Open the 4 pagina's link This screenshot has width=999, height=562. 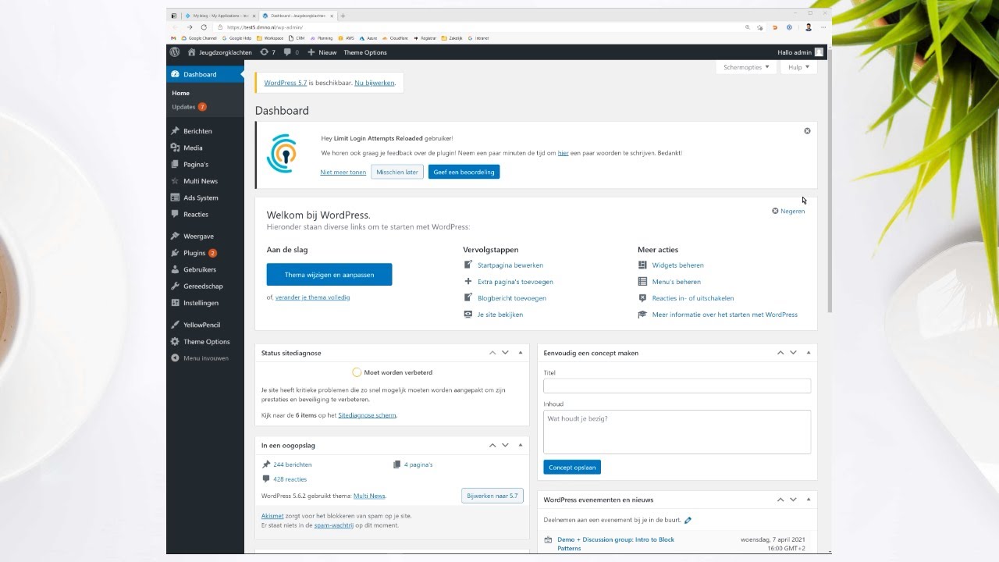tap(418, 464)
